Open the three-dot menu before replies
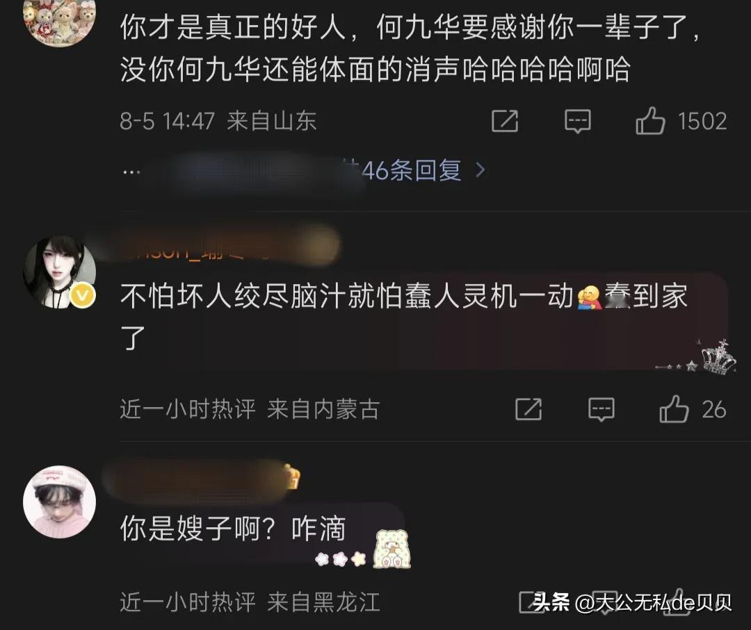This screenshot has height=630, width=751. (x=131, y=172)
